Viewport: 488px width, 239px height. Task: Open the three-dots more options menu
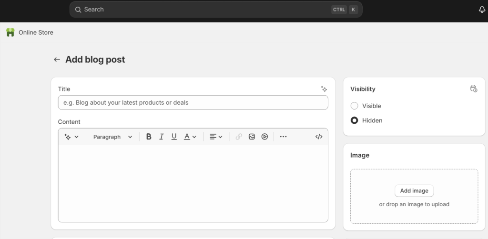click(283, 137)
